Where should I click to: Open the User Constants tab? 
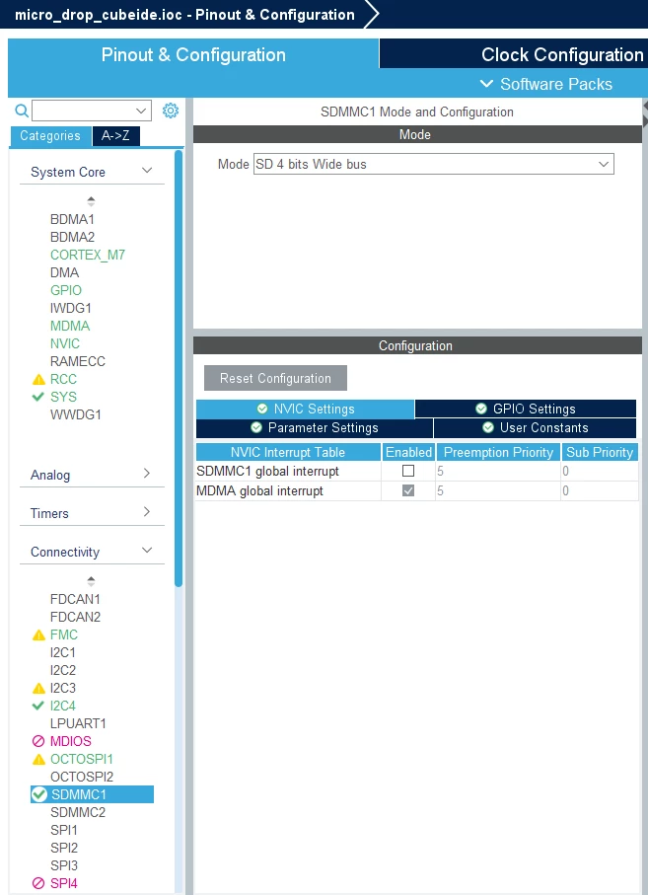pyautogui.click(x=535, y=427)
